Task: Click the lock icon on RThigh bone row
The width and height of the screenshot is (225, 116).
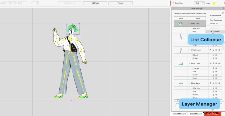Action: click(213, 58)
